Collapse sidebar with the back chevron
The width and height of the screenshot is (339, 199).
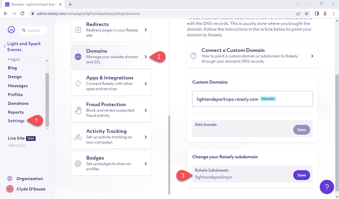point(4,47)
